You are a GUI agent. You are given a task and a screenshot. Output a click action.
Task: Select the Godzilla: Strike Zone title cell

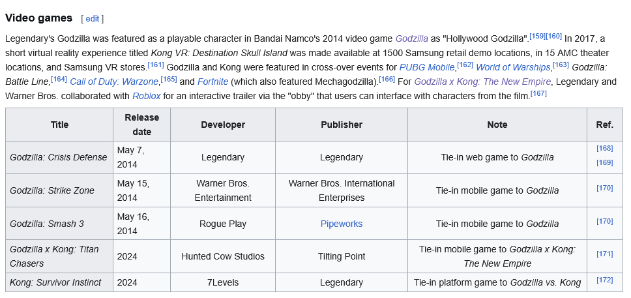click(52, 190)
